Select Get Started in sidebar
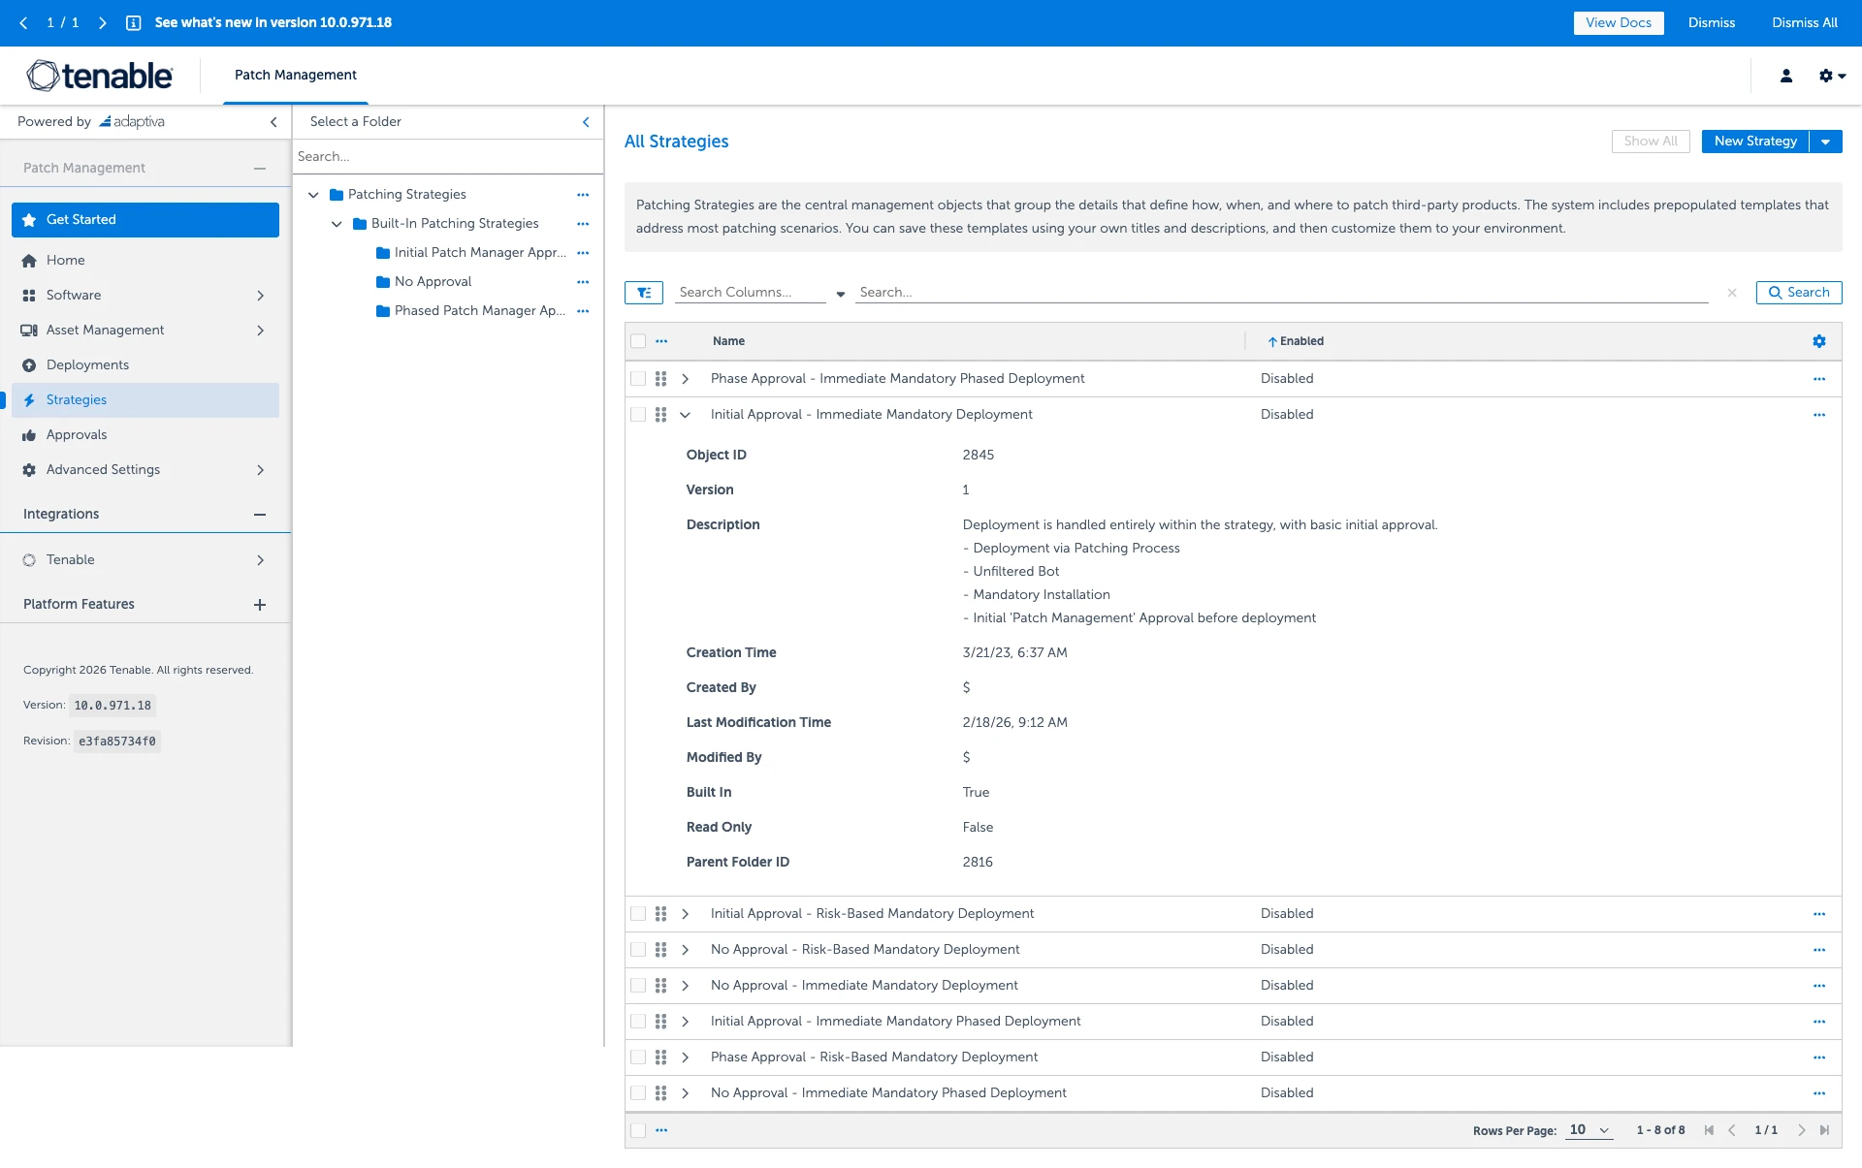 [x=145, y=219]
